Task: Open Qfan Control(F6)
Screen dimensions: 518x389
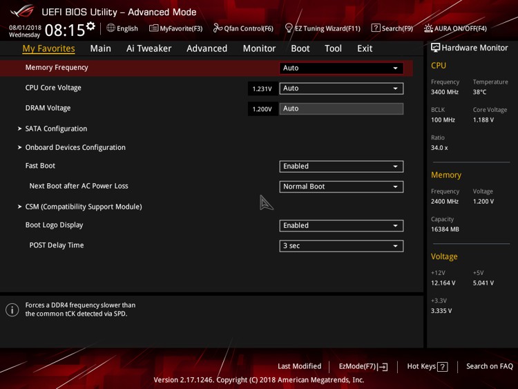Action: pos(244,28)
